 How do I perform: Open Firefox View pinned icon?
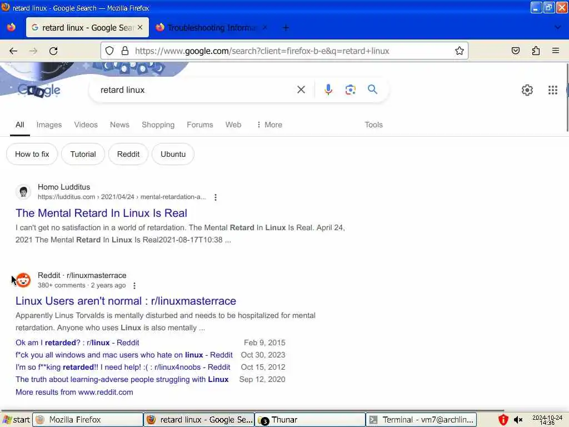11,28
